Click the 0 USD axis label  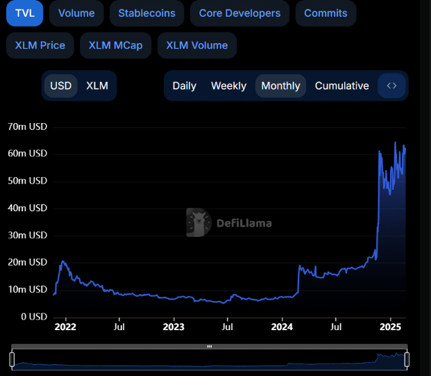pyautogui.click(x=34, y=317)
